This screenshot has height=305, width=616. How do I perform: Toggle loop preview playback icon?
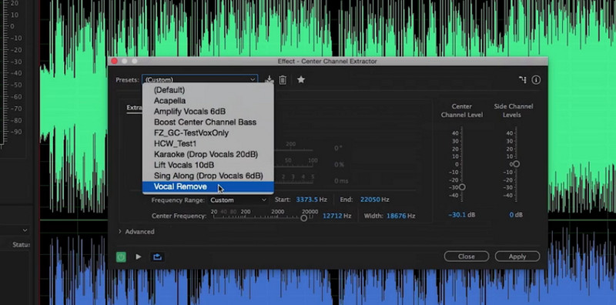click(x=157, y=256)
